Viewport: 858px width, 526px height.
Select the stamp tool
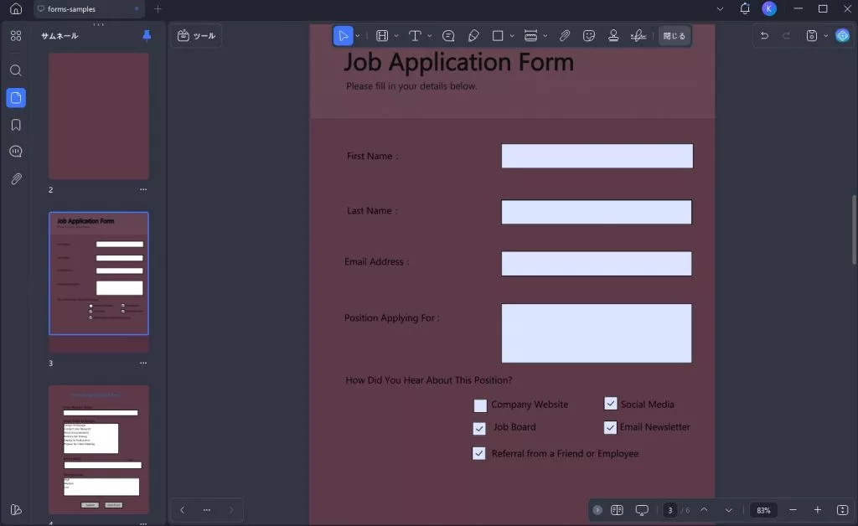613,36
